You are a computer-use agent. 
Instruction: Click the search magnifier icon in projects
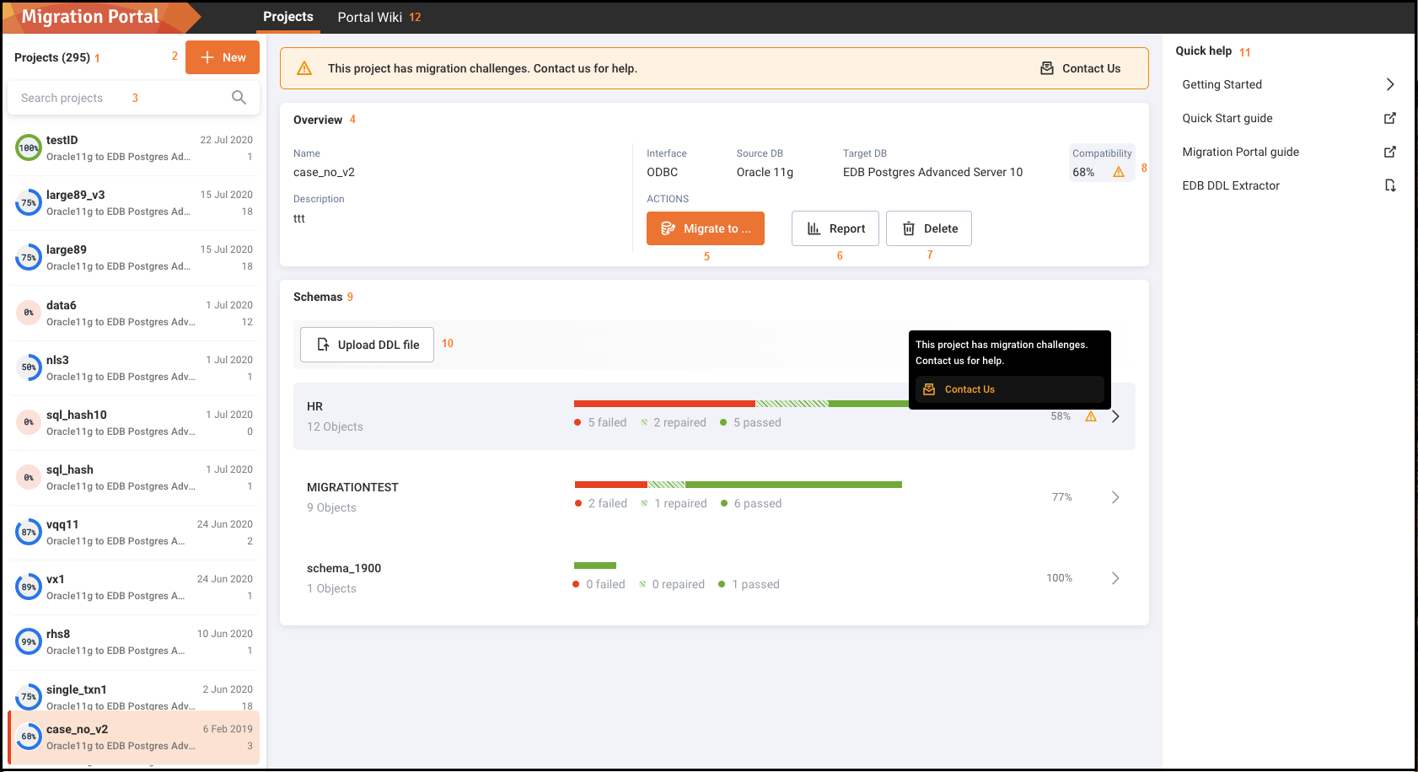(239, 98)
